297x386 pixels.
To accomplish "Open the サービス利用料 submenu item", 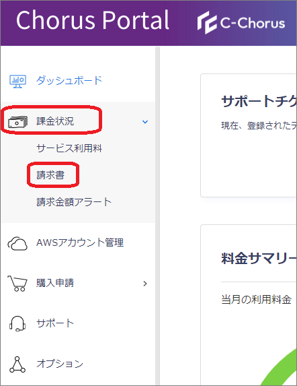I will click(x=69, y=148).
